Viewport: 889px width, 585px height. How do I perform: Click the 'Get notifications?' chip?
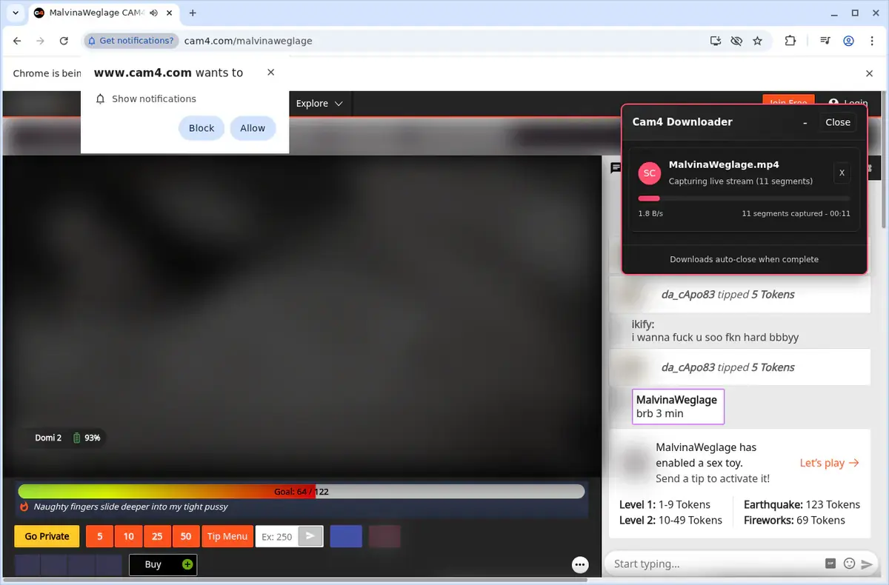click(x=131, y=41)
